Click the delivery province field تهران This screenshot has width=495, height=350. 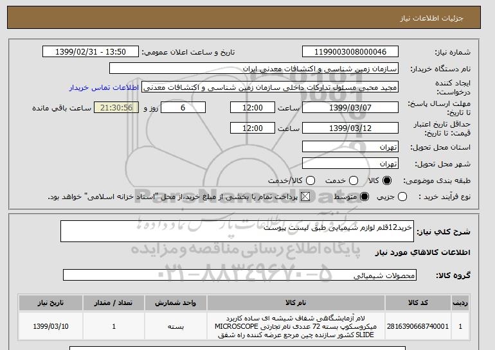(350, 147)
